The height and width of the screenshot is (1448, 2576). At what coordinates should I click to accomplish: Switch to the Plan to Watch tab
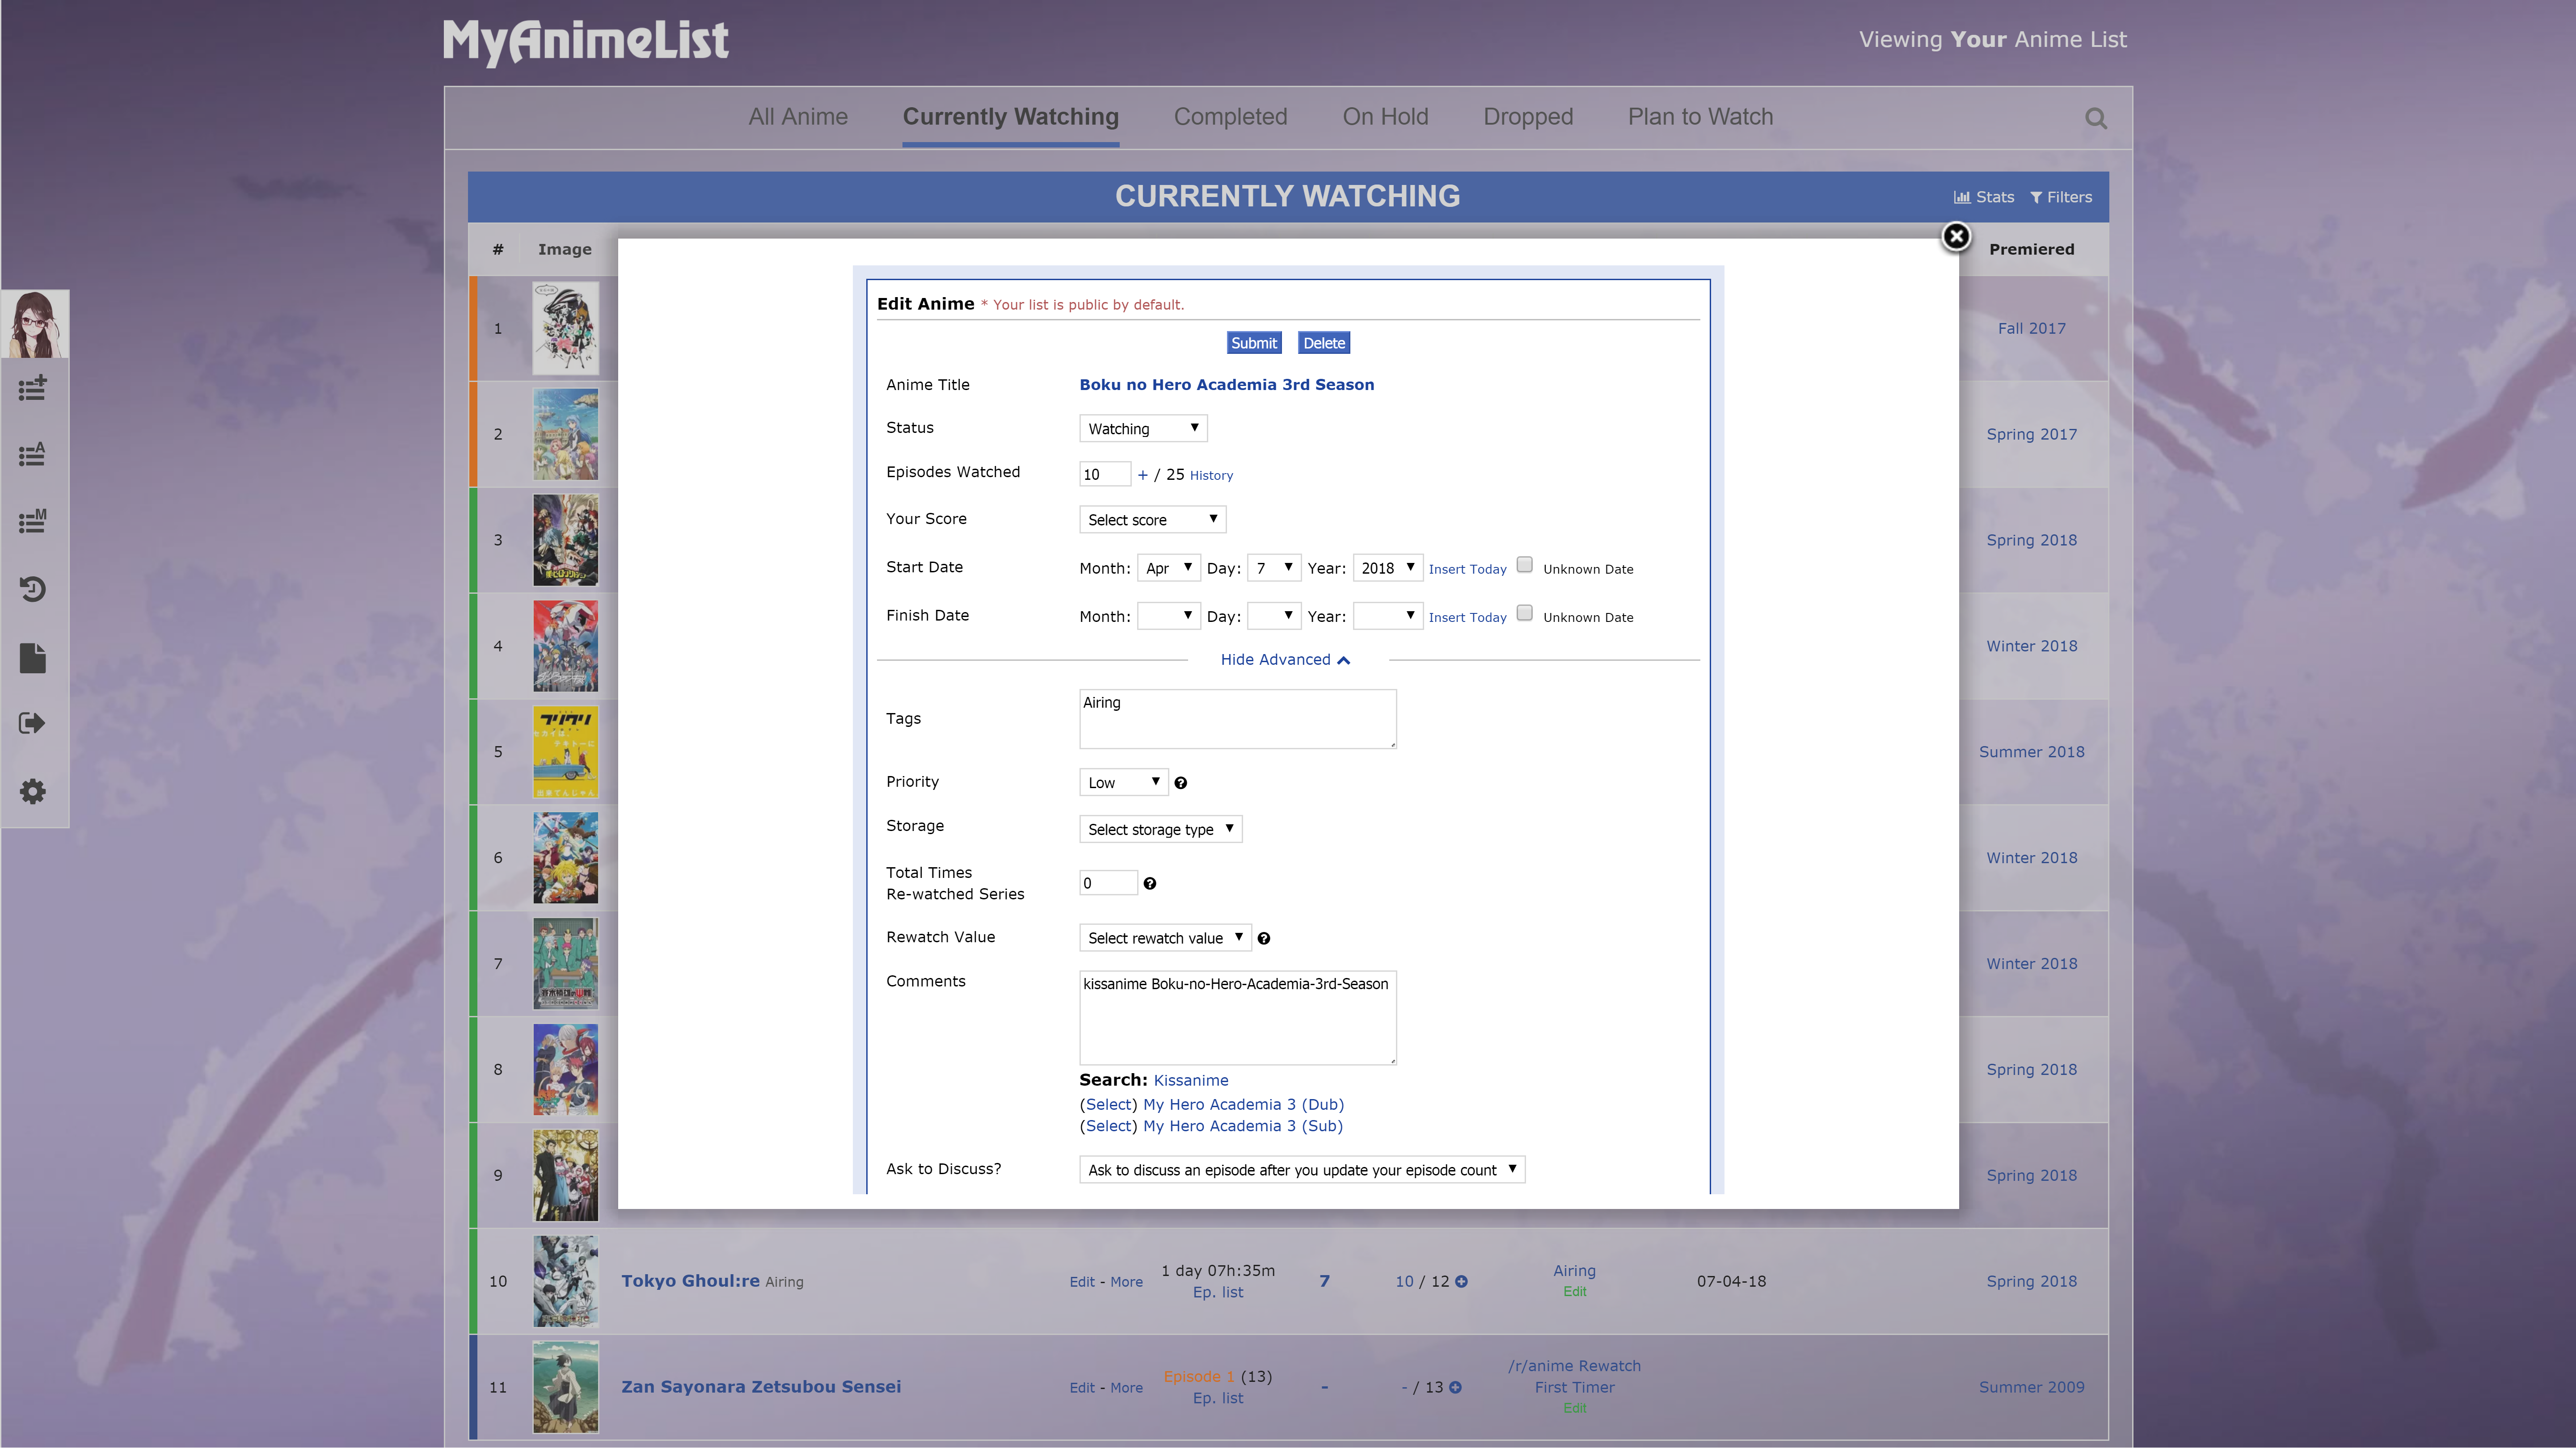tap(1700, 117)
